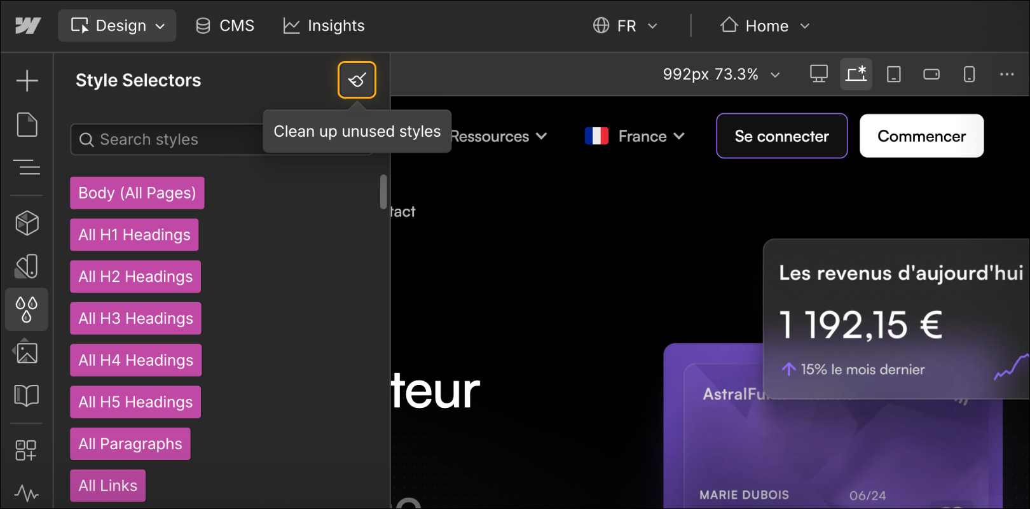Click the Commencer button
Screen dimensions: 1030x509
click(x=922, y=136)
